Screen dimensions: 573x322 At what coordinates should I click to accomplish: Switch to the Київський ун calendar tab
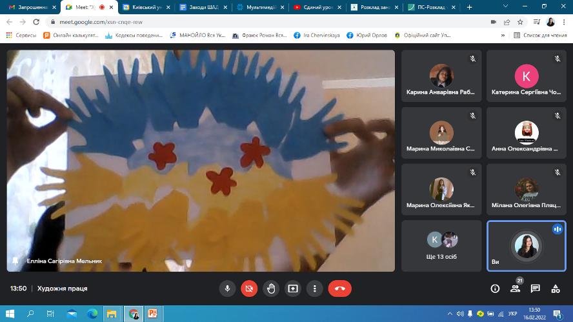(146, 7)
